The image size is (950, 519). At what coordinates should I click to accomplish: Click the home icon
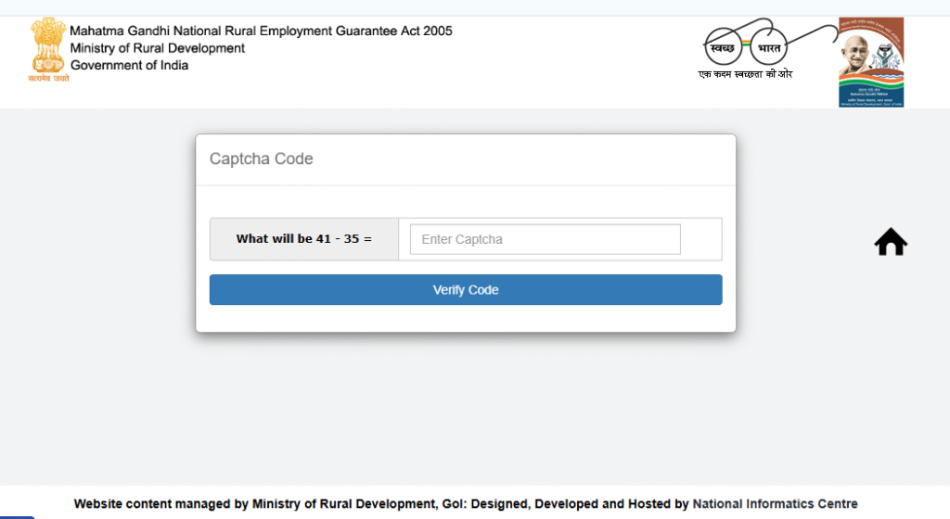891,243
